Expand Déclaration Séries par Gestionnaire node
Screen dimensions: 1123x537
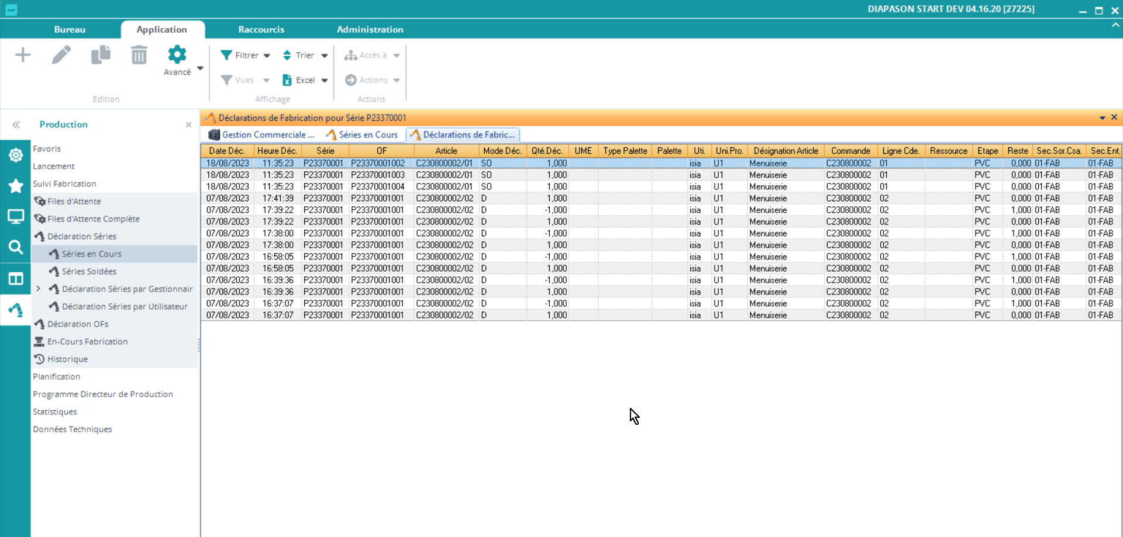point(39,289)
